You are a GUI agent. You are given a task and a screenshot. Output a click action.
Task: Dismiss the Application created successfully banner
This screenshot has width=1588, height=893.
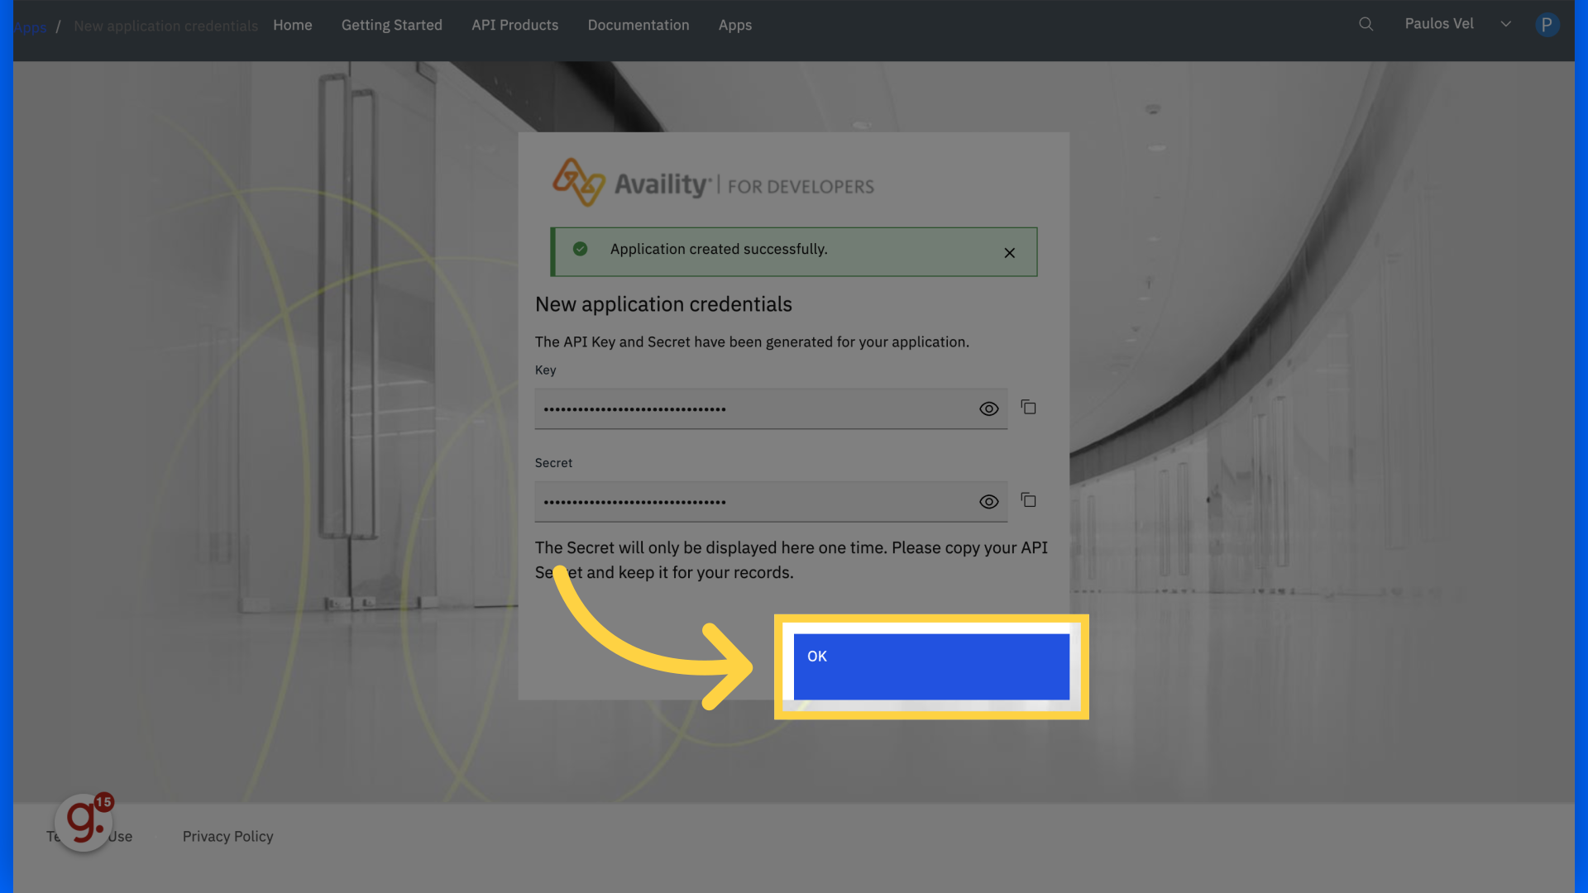pyautogui.click(x=1009, y=252)
